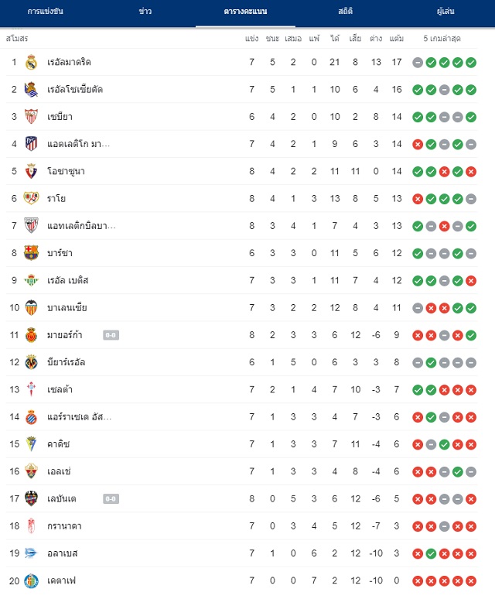Switch to the ผู้เล่น tab
This screenshot has width=495, height=599.
pos(445,12)
